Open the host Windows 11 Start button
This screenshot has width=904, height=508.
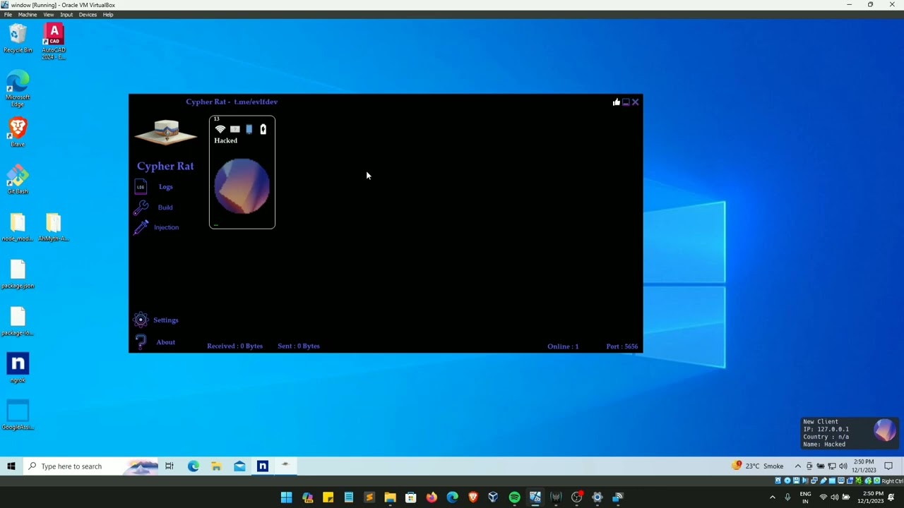(x=286, y=497)
